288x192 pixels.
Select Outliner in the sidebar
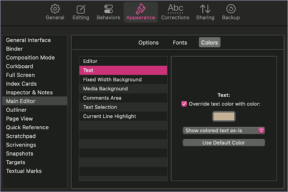(35, 110)
